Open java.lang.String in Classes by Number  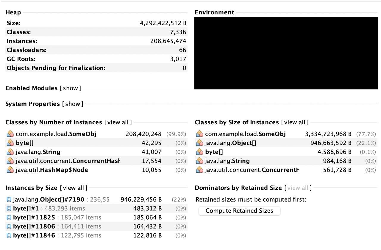coord(38,152)
